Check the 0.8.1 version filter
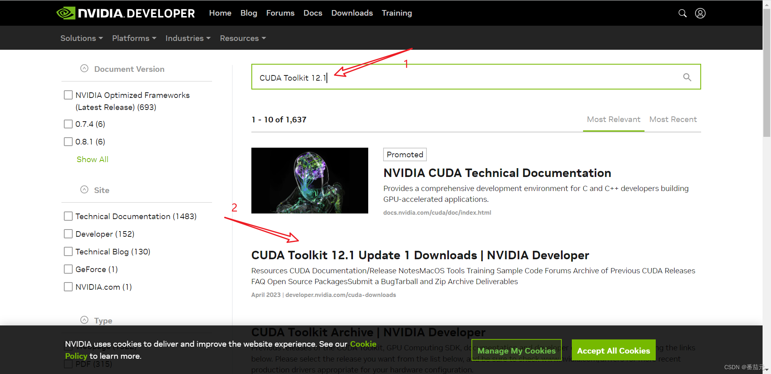 tap(68, 142)
